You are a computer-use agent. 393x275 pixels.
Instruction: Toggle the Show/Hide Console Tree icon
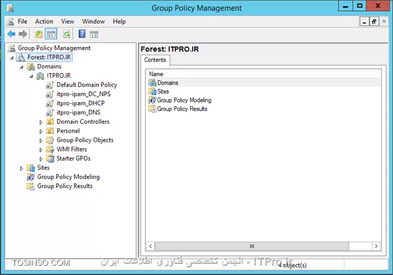coord(51,34)
